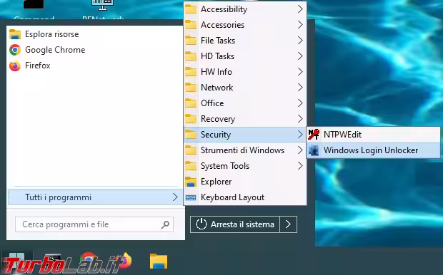The width and height of the screenshot is (443, 275).
Task: Expand the Accessories submenu arrow
Action: point(300,25)
